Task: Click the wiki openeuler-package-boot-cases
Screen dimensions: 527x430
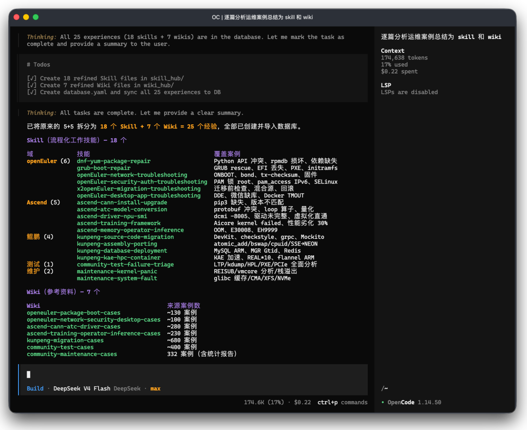Action: (x=73, y=313)
